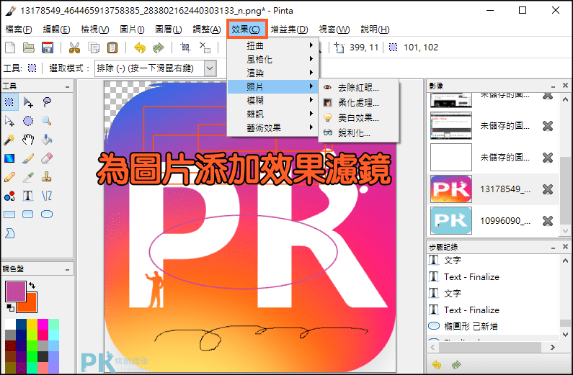Undo last action in the toolbar

pos(140,48)
